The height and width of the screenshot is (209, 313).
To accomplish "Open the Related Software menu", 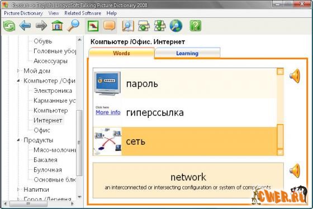I will pos(83,13).
